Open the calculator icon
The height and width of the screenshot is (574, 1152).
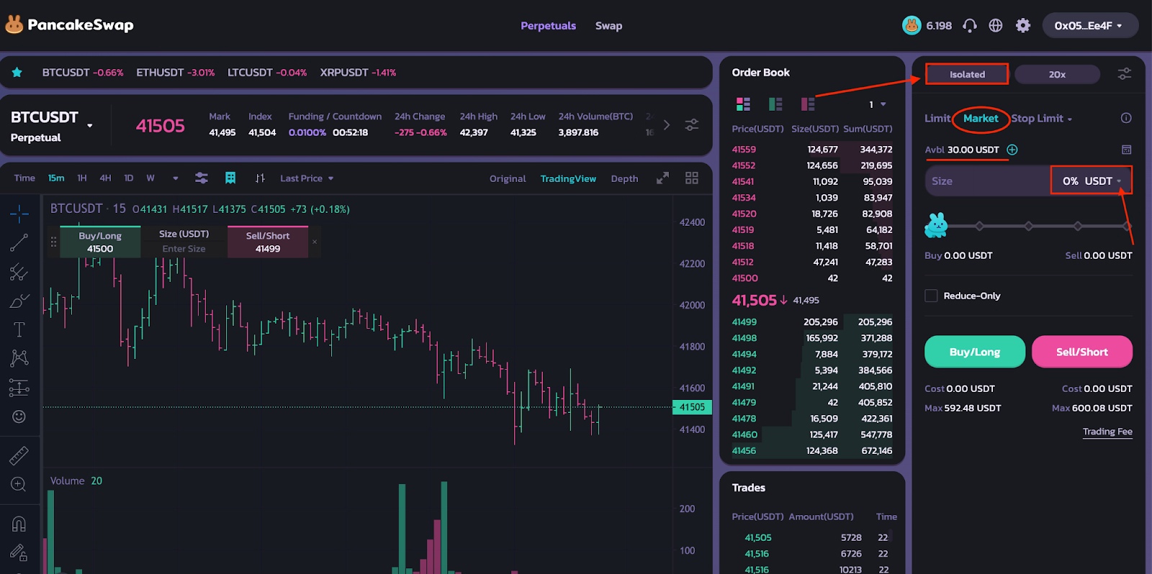(1127, 150)
